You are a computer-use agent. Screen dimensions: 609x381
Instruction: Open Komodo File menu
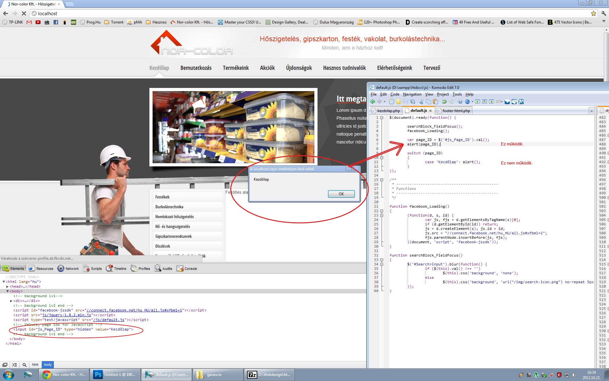[x=374, y=94]
